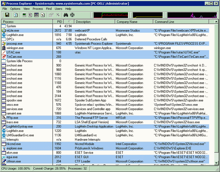Click the egui.exe ESET icon
The width and height of the screenshot is (220, 172).
tap(4, 157)
